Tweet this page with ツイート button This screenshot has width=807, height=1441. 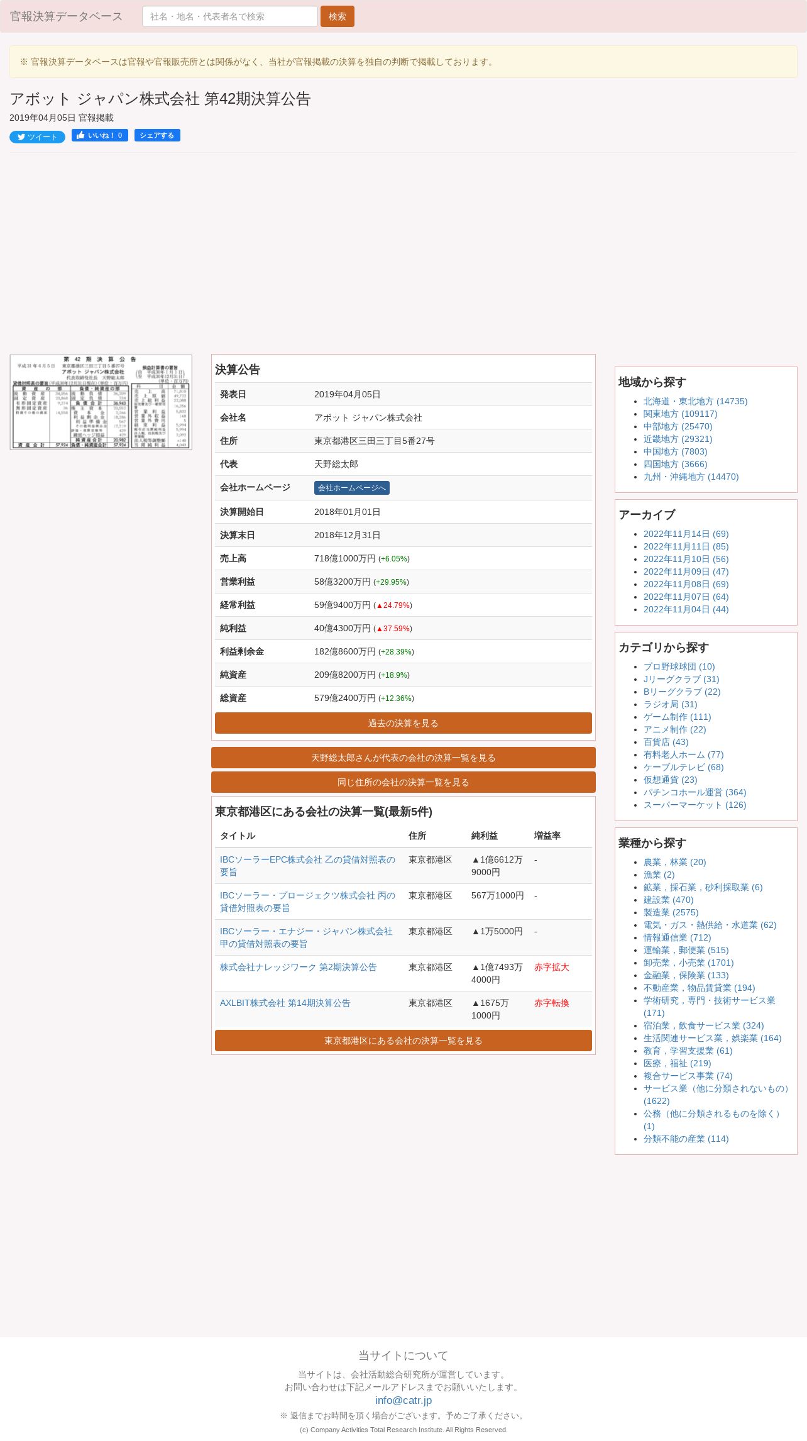(37, 137)
